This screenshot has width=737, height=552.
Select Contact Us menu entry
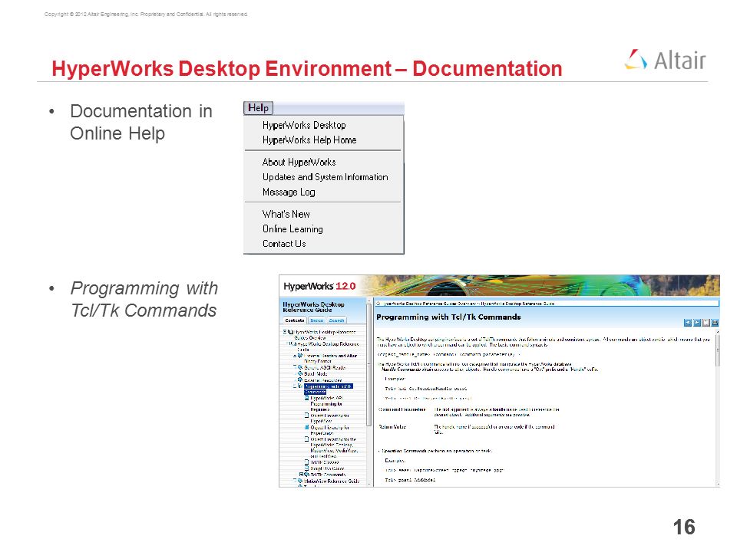(284, 244)
